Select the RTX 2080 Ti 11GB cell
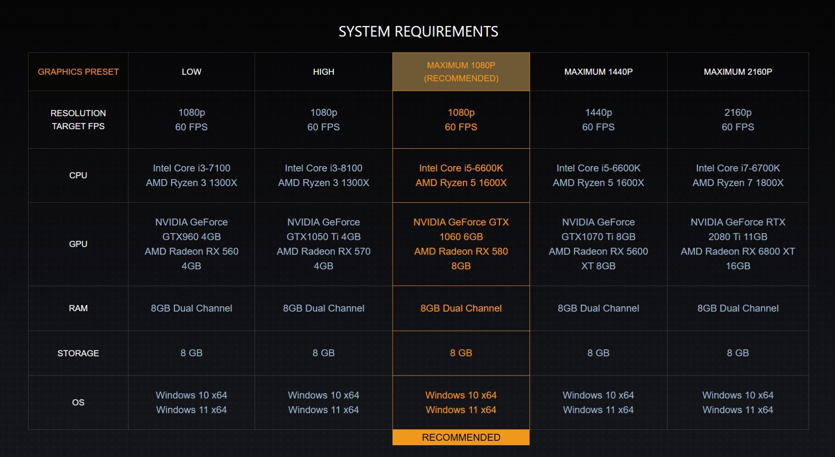835x457 pixels. click(738, 244)
